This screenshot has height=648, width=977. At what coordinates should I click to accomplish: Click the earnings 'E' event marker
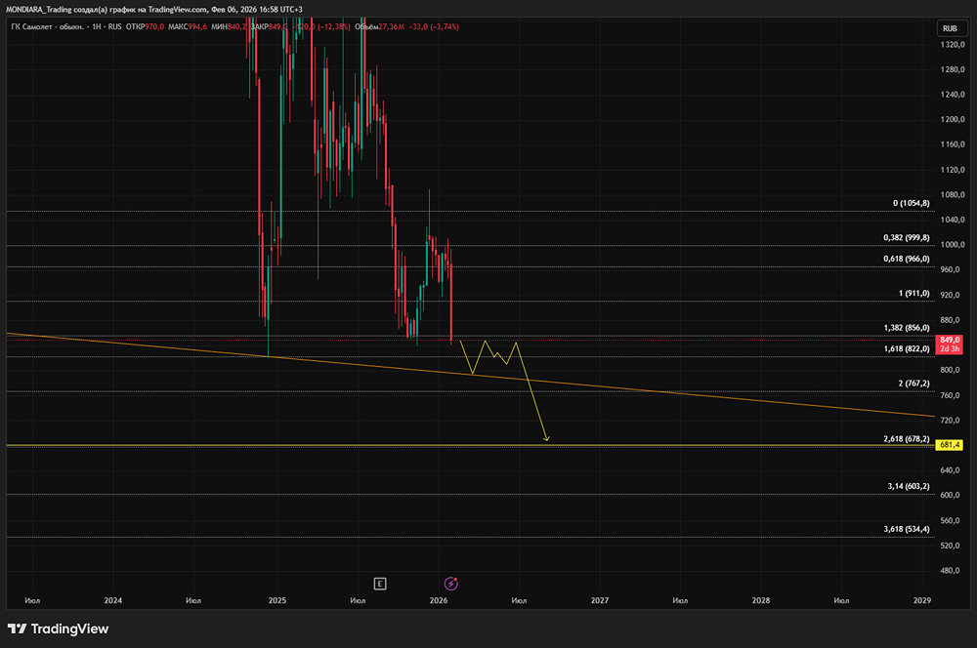pyautogui.click(x=380, y=584)
